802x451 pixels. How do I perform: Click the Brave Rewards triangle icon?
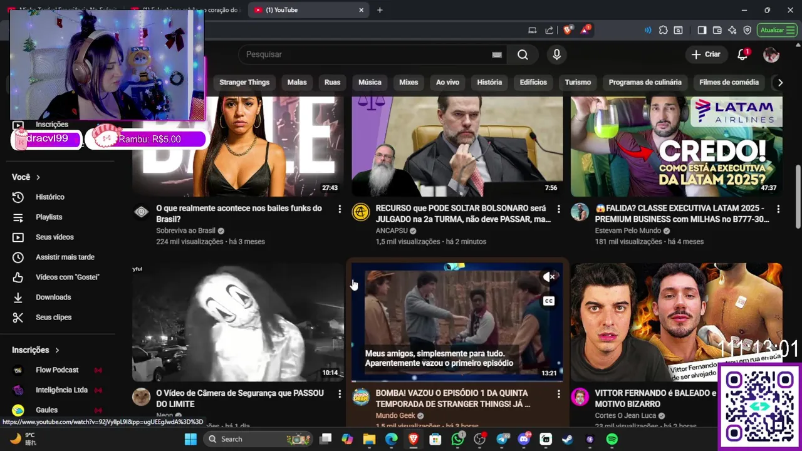[x=585, y=29]
